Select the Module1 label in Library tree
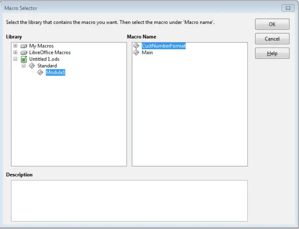The width and height of the screenshot is (299, 229). pos(55,73)
